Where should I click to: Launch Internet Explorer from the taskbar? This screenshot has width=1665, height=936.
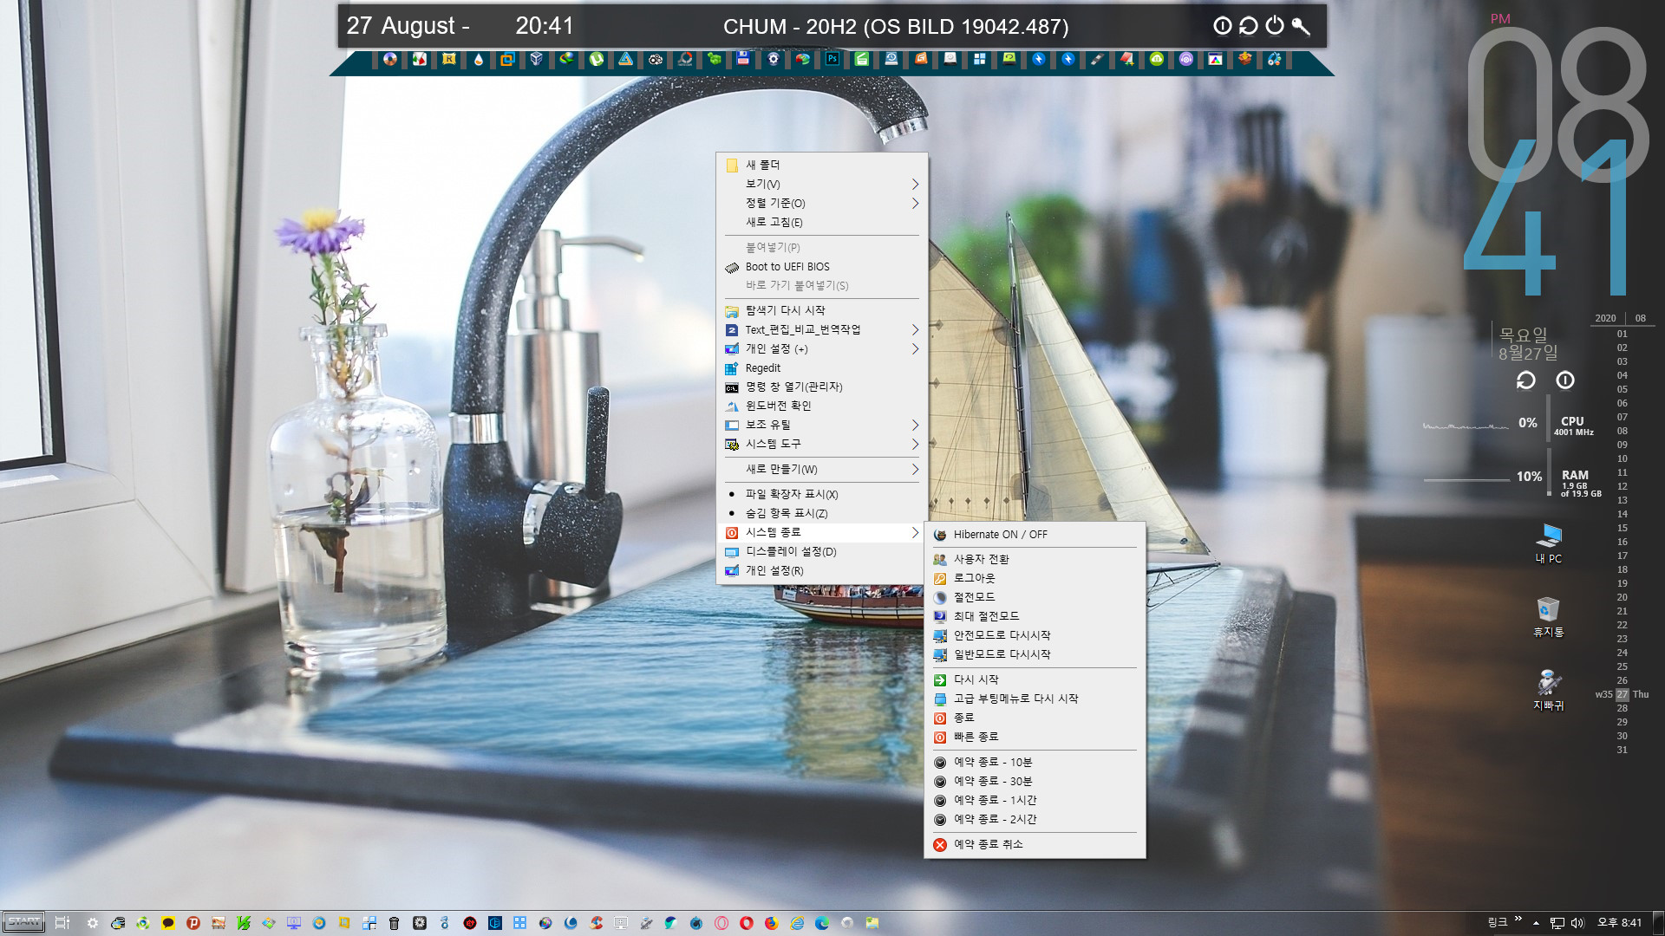[x=797, y=923]
